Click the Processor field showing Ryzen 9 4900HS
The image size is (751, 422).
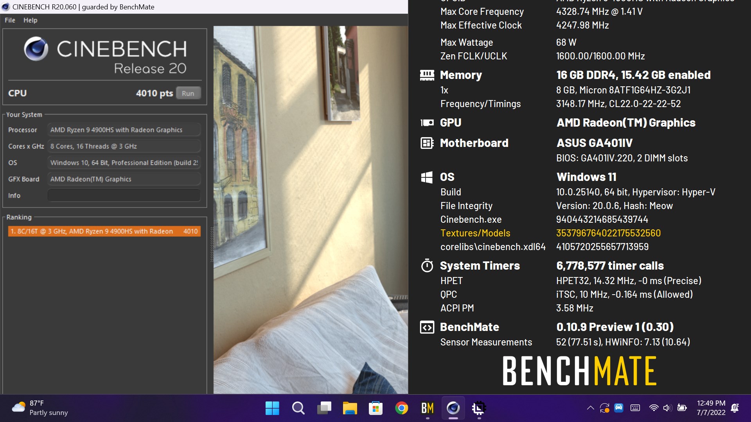click(124, 130)
